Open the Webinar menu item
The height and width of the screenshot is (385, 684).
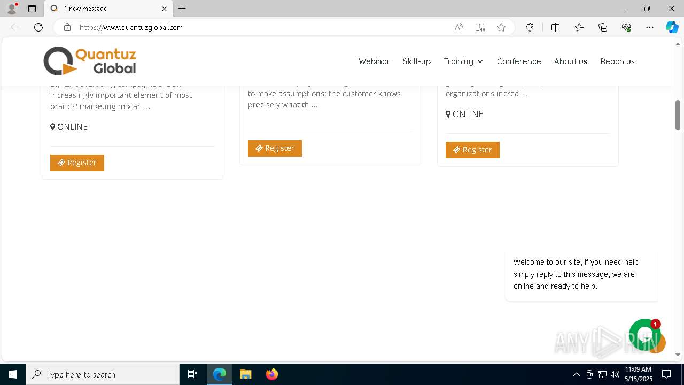click(374, 61)
